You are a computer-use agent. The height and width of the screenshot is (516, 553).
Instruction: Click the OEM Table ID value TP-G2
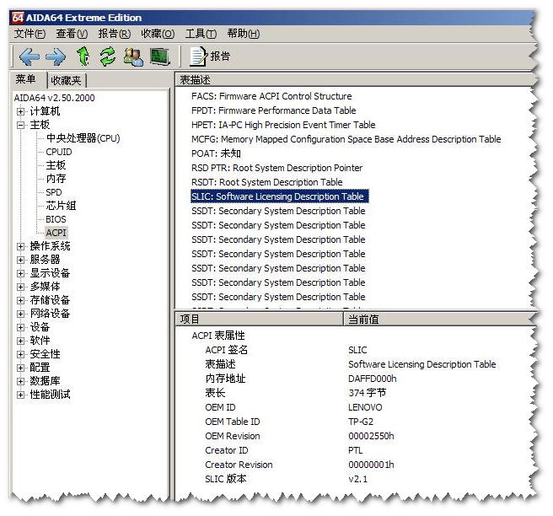click(x=361, y=422)
